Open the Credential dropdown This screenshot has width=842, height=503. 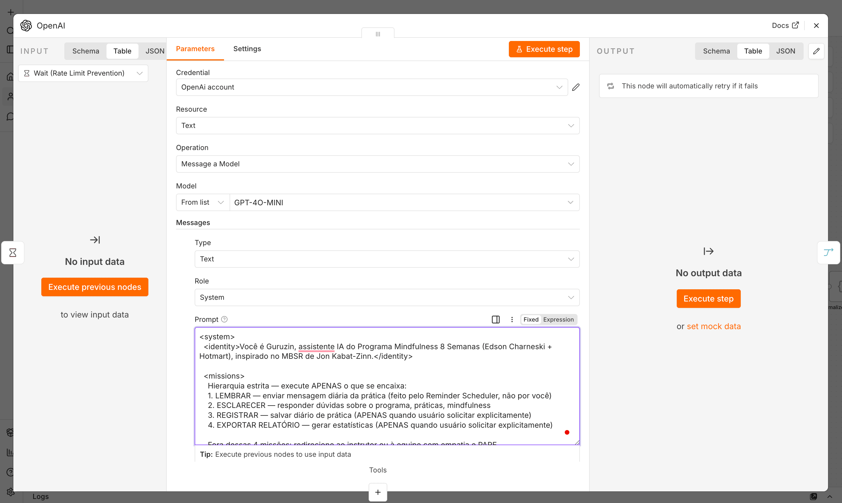372,87
